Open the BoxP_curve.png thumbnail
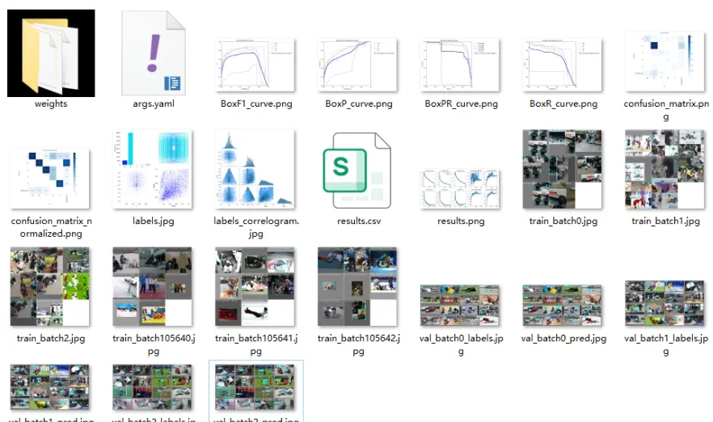Screen dimensions: 713x422 [x=357, y=65]
